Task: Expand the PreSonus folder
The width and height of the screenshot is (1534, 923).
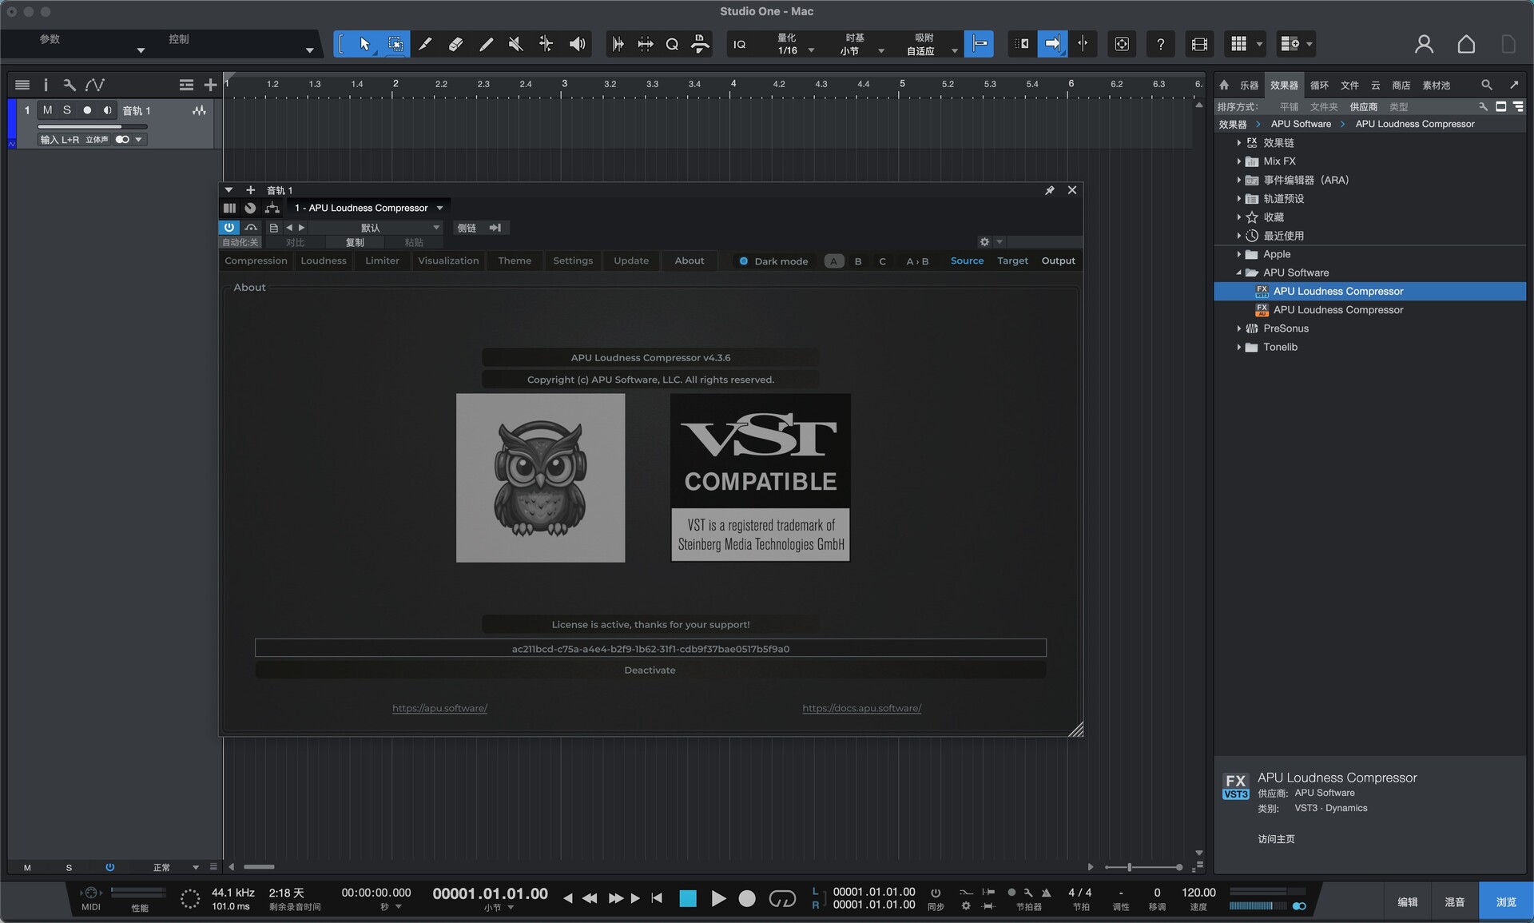Action: [x=1239, y=328]
